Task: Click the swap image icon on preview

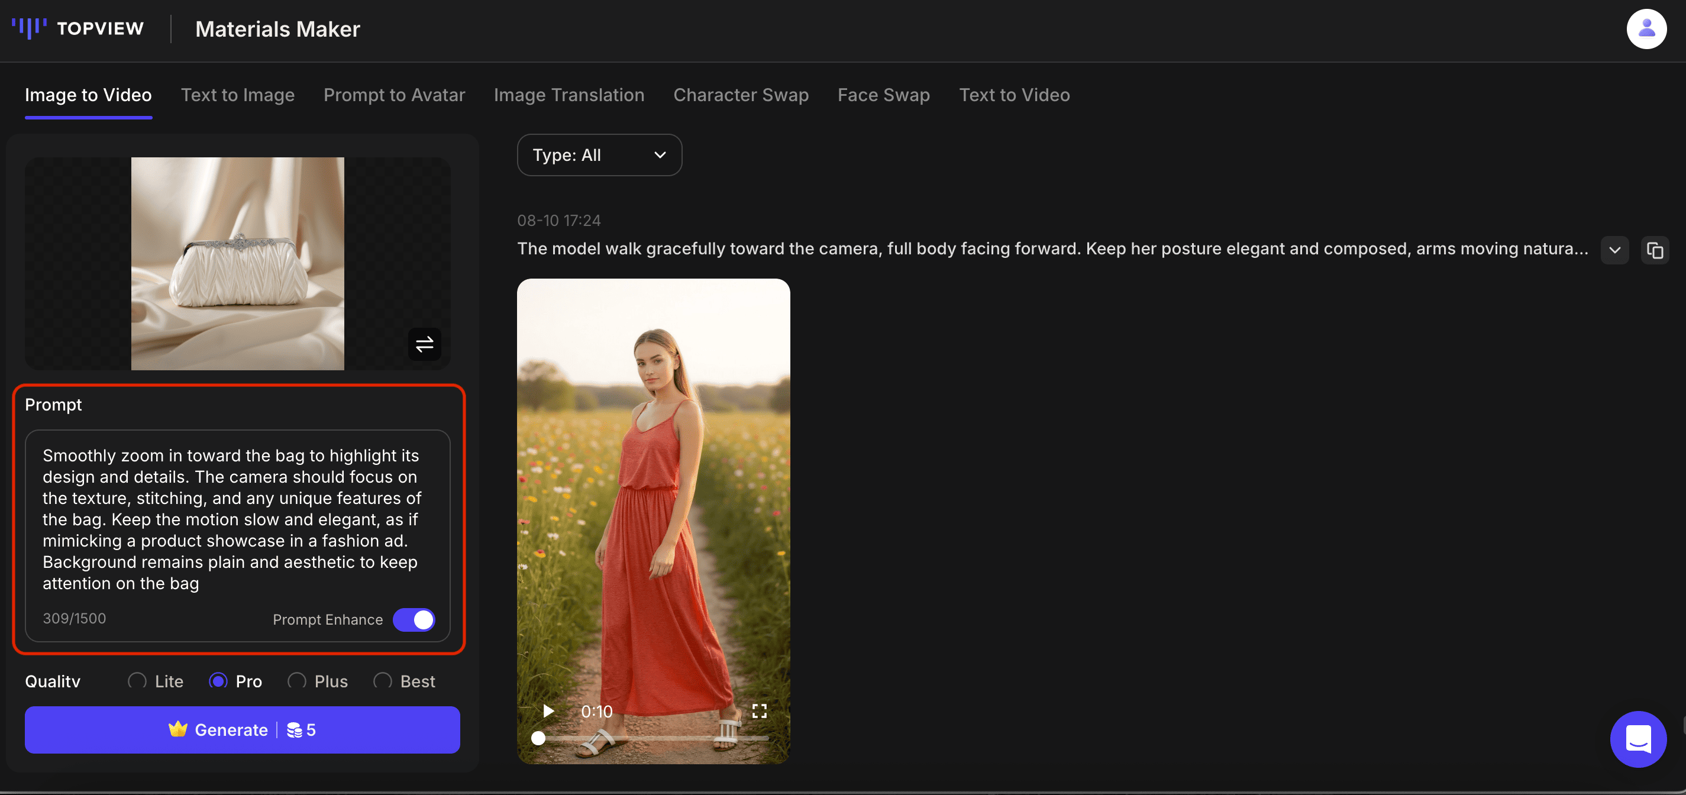Action: pyautogui.click(x=424, y=344)
